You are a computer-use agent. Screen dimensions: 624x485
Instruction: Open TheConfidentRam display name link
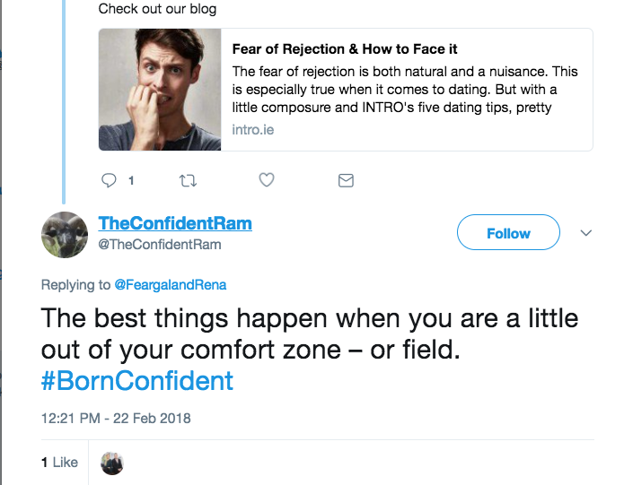175,224
